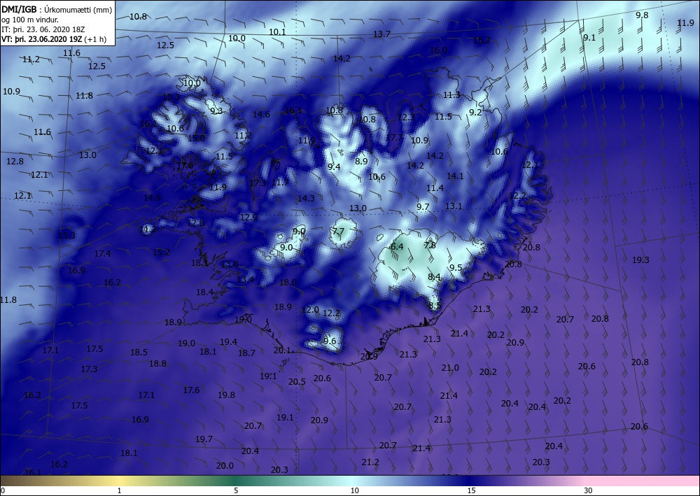The width and height of the screenshot is (700, 496).
Task: Click the map value 19.4
Action: [x=228, y=341]
